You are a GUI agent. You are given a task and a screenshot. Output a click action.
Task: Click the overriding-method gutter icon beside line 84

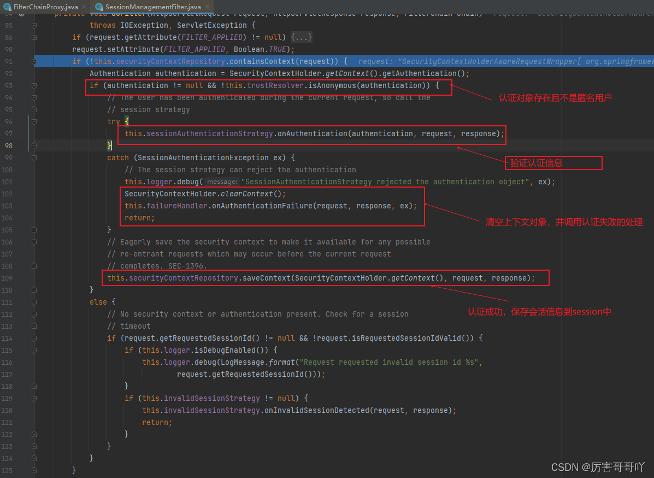[20, 14]
